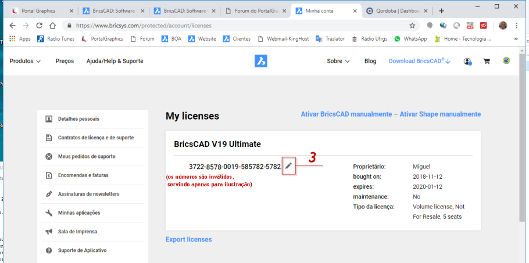Click the Detalhes pessoais person icon
This screenshot has height=263, width=529.
click(x=49, y=119)
